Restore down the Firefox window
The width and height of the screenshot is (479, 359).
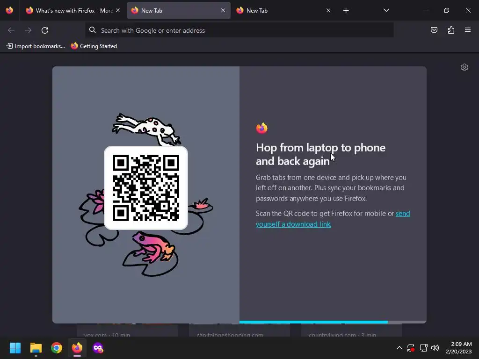pos(446,10)
